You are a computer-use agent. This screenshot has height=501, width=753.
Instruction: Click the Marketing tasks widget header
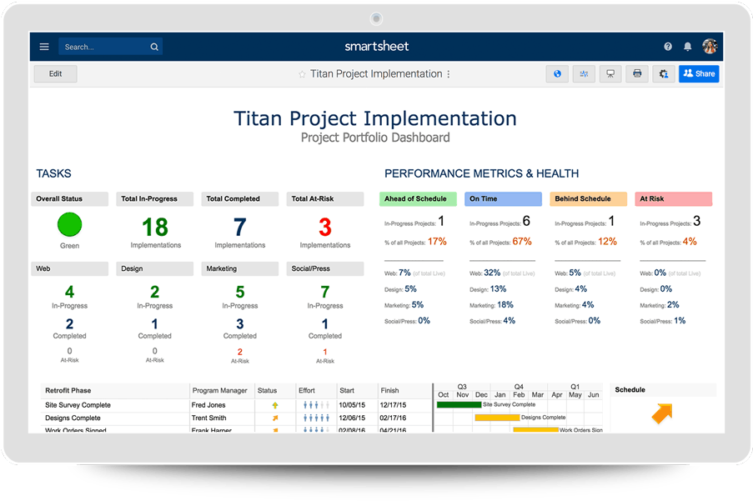(239, 268)
